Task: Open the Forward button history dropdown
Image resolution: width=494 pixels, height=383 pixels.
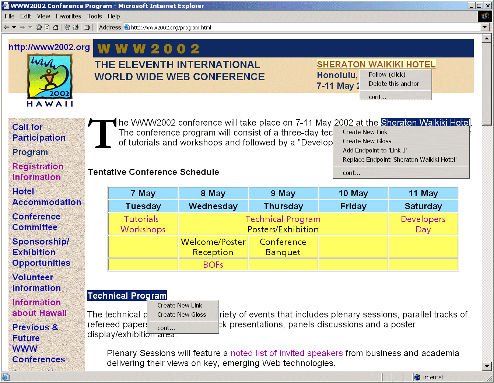Action: pos(30,27)
